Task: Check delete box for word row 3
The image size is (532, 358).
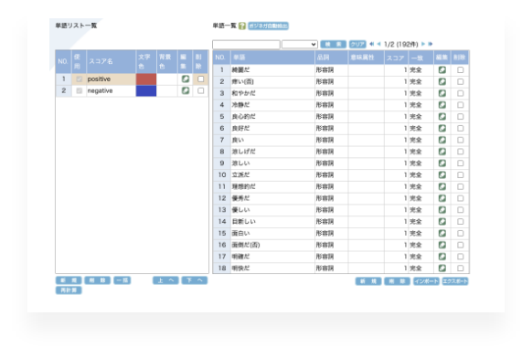Action: (461, 93)
